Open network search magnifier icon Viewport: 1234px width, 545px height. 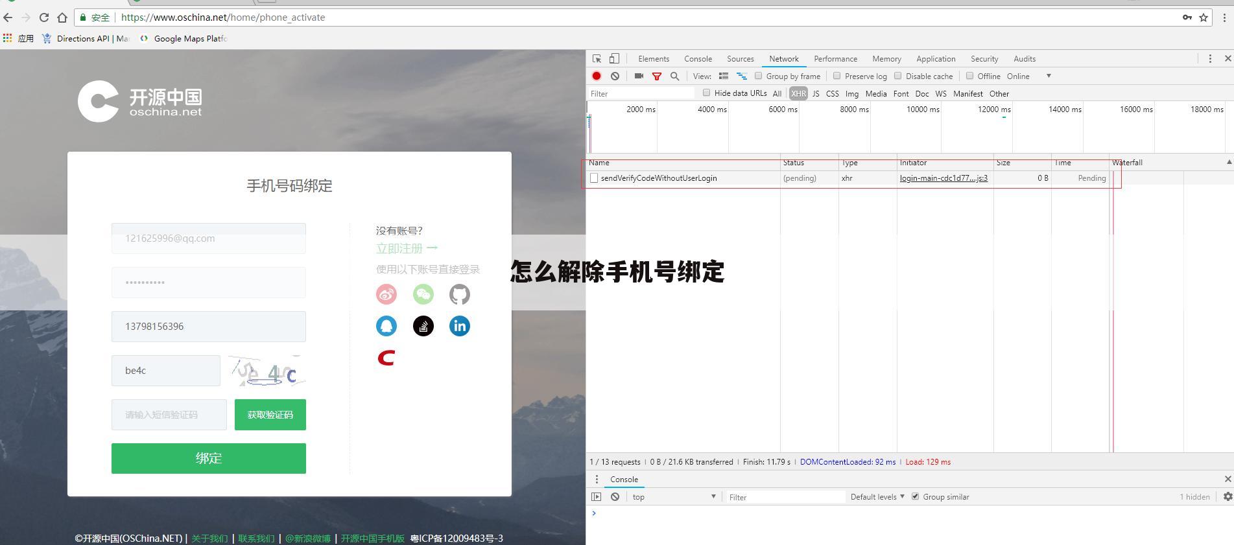click(x=674, y=76)
